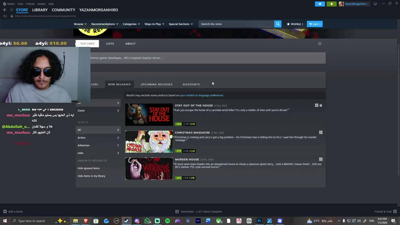Open Microsoft Word from the taskbar
This screenshot has width=400, height=225.
pyautogui.click(x=208, y=221)
